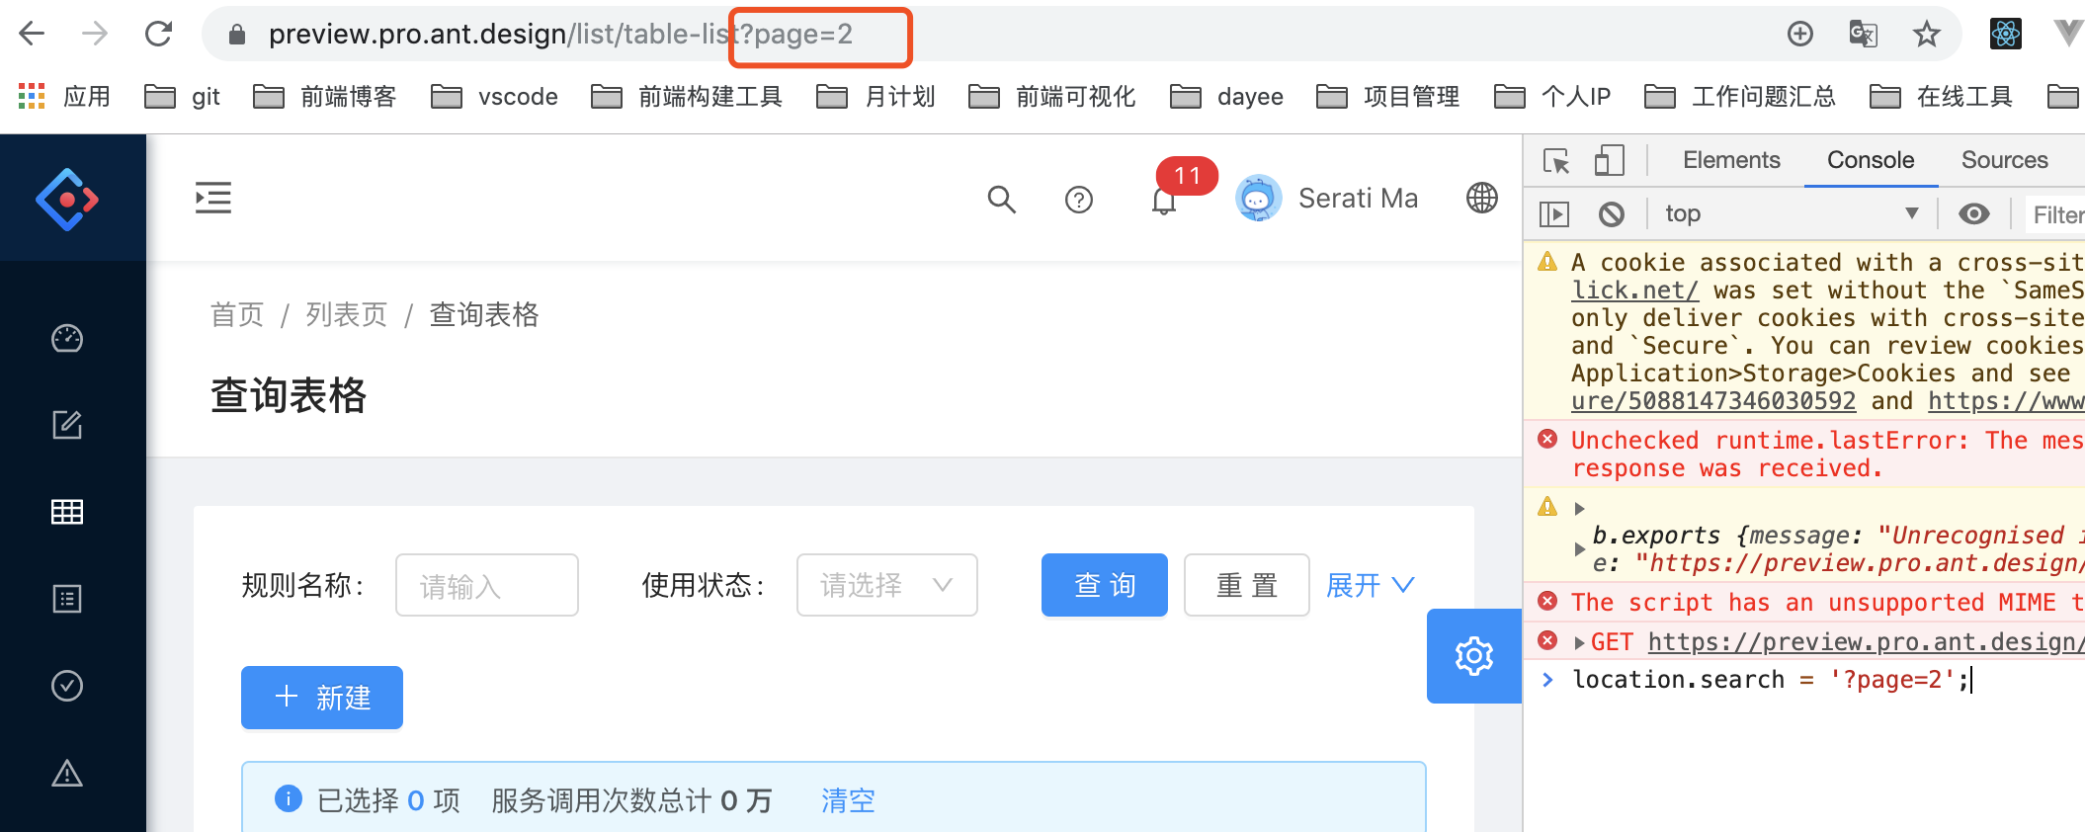Expand the b.exports object triangle
Image resolution: width=2085 pixels, height=832 pixels.
click(1579, 548)
